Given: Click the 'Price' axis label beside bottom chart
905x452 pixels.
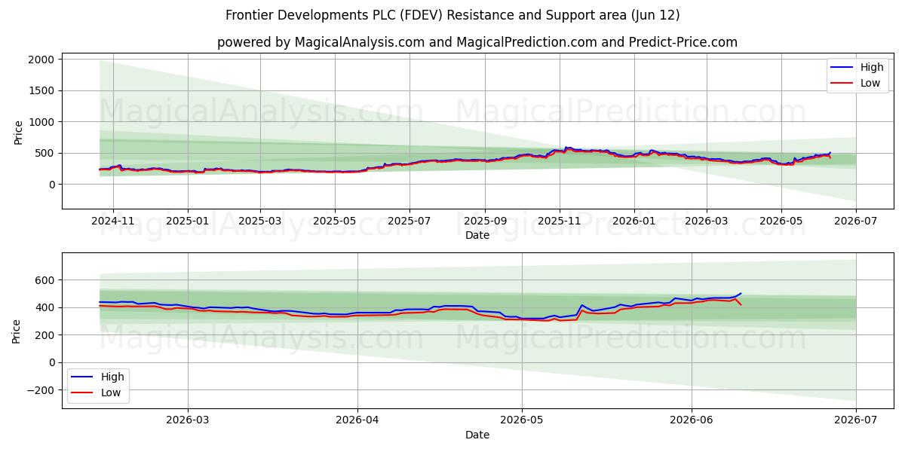Looking at the screenshot, I should click(17, 331).
